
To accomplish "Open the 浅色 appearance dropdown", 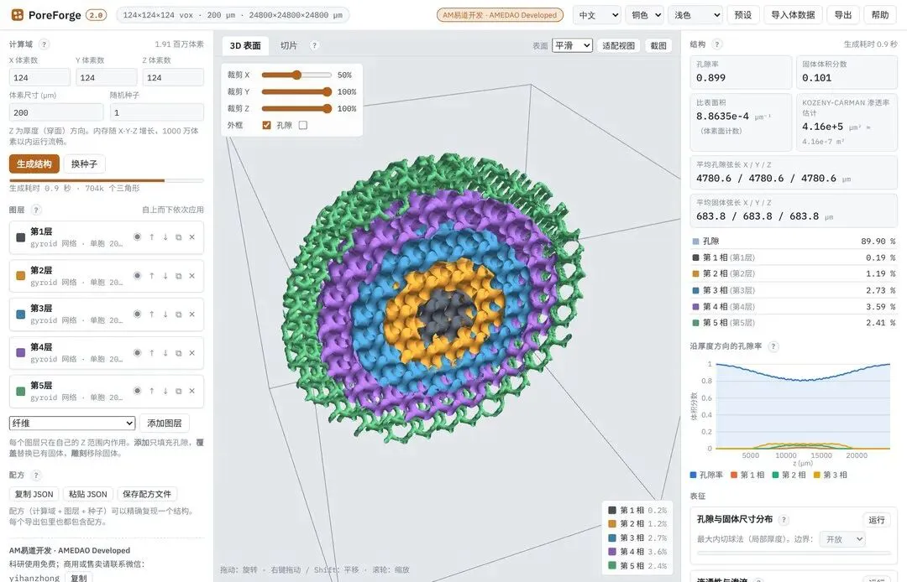I will click(695, 15).
